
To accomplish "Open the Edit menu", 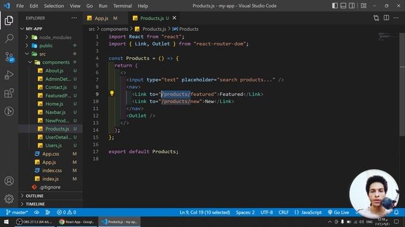I will [x=34, y=6].
